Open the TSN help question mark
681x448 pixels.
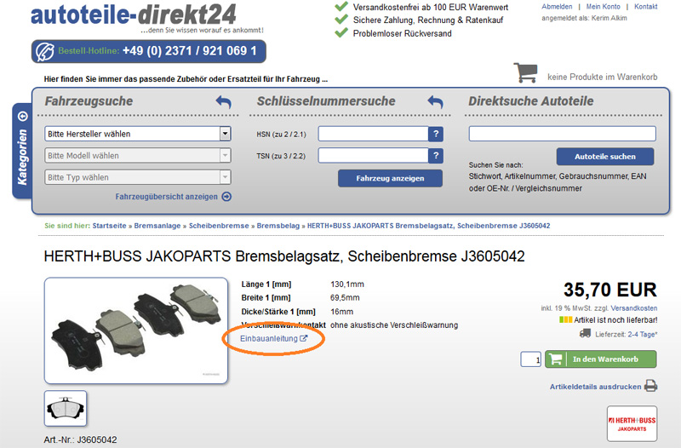436,156
